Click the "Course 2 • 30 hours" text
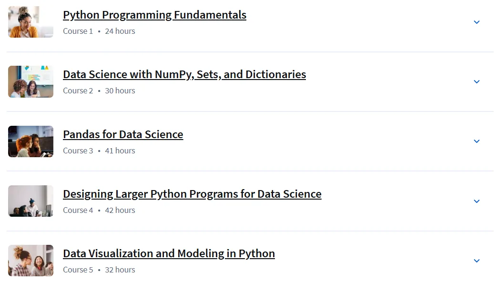This screenshot has width=497, height=282. (99, 91)
